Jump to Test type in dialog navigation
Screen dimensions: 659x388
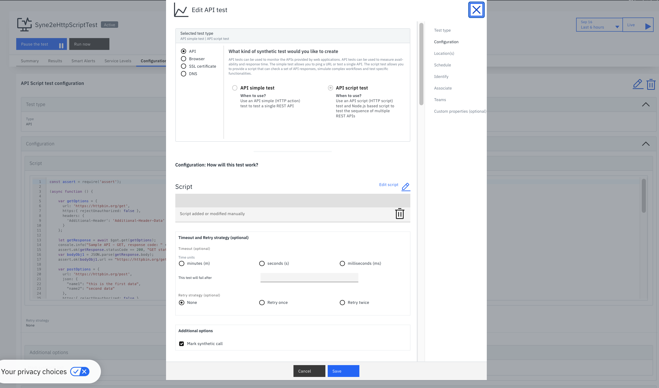(442, 30)
